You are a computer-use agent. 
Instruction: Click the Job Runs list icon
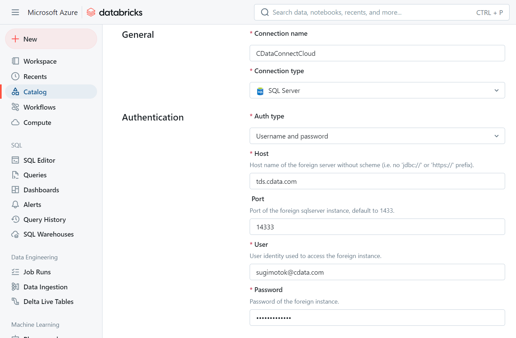[x=15, y=272]
